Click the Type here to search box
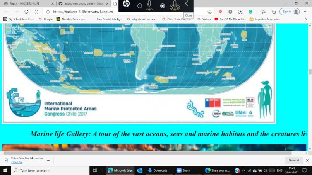This screenshot has height=175, width=312. 50,170
